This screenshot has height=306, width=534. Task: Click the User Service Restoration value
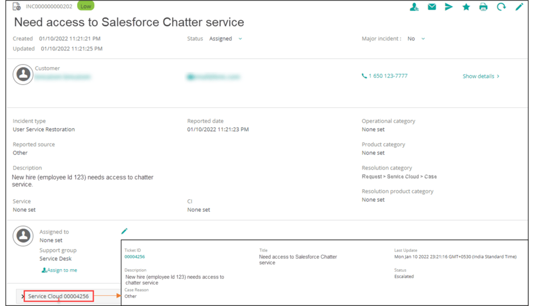(43, 129)
